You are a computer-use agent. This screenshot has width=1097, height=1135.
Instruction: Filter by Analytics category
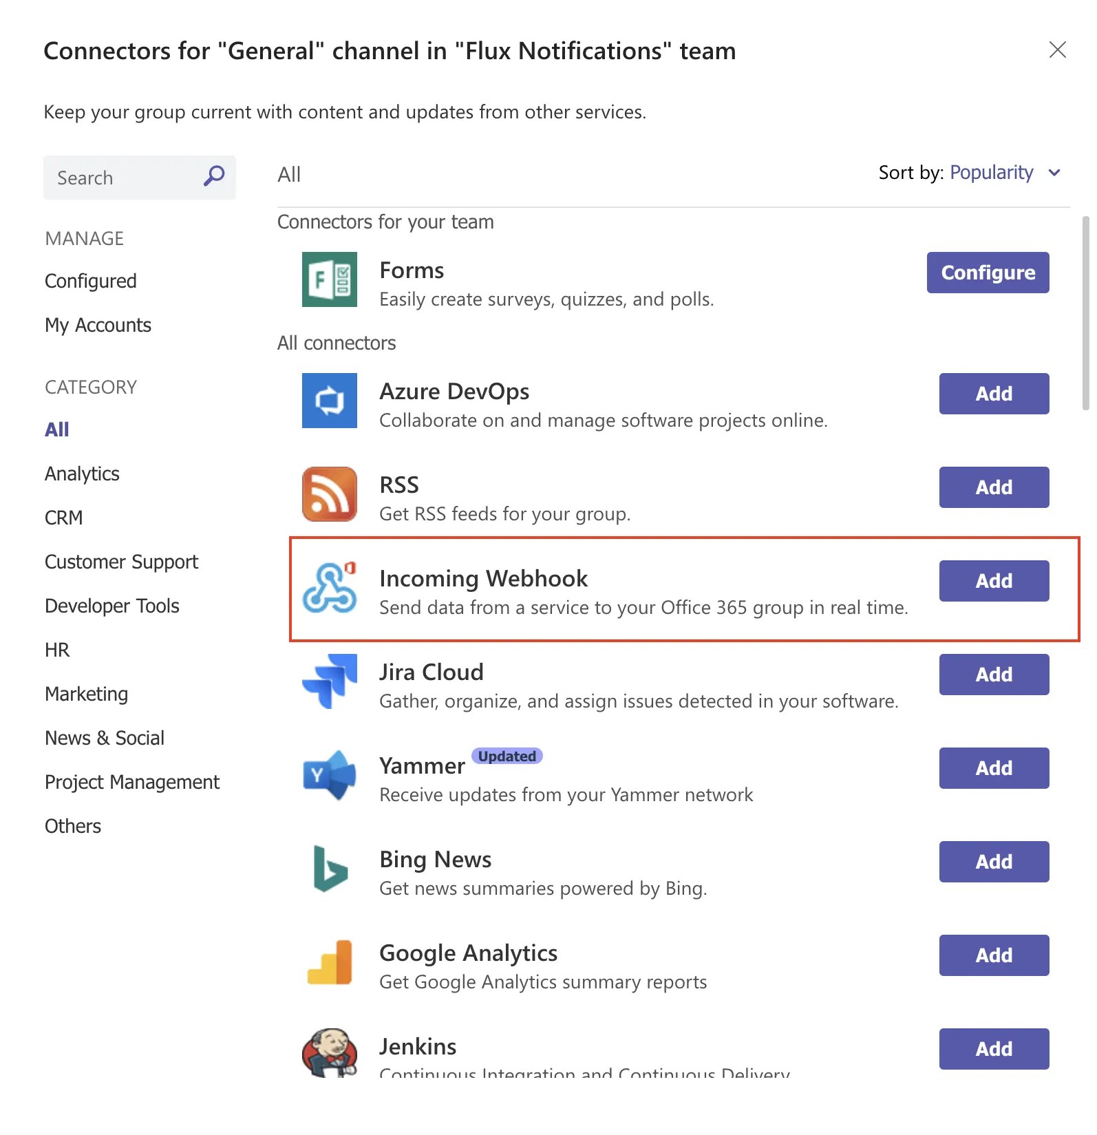[x=82, y=474]
